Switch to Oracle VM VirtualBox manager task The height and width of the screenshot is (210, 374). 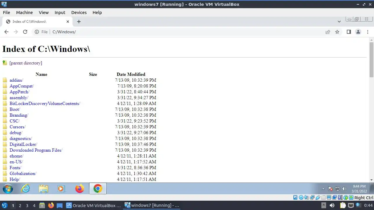(x=93, y=205)
